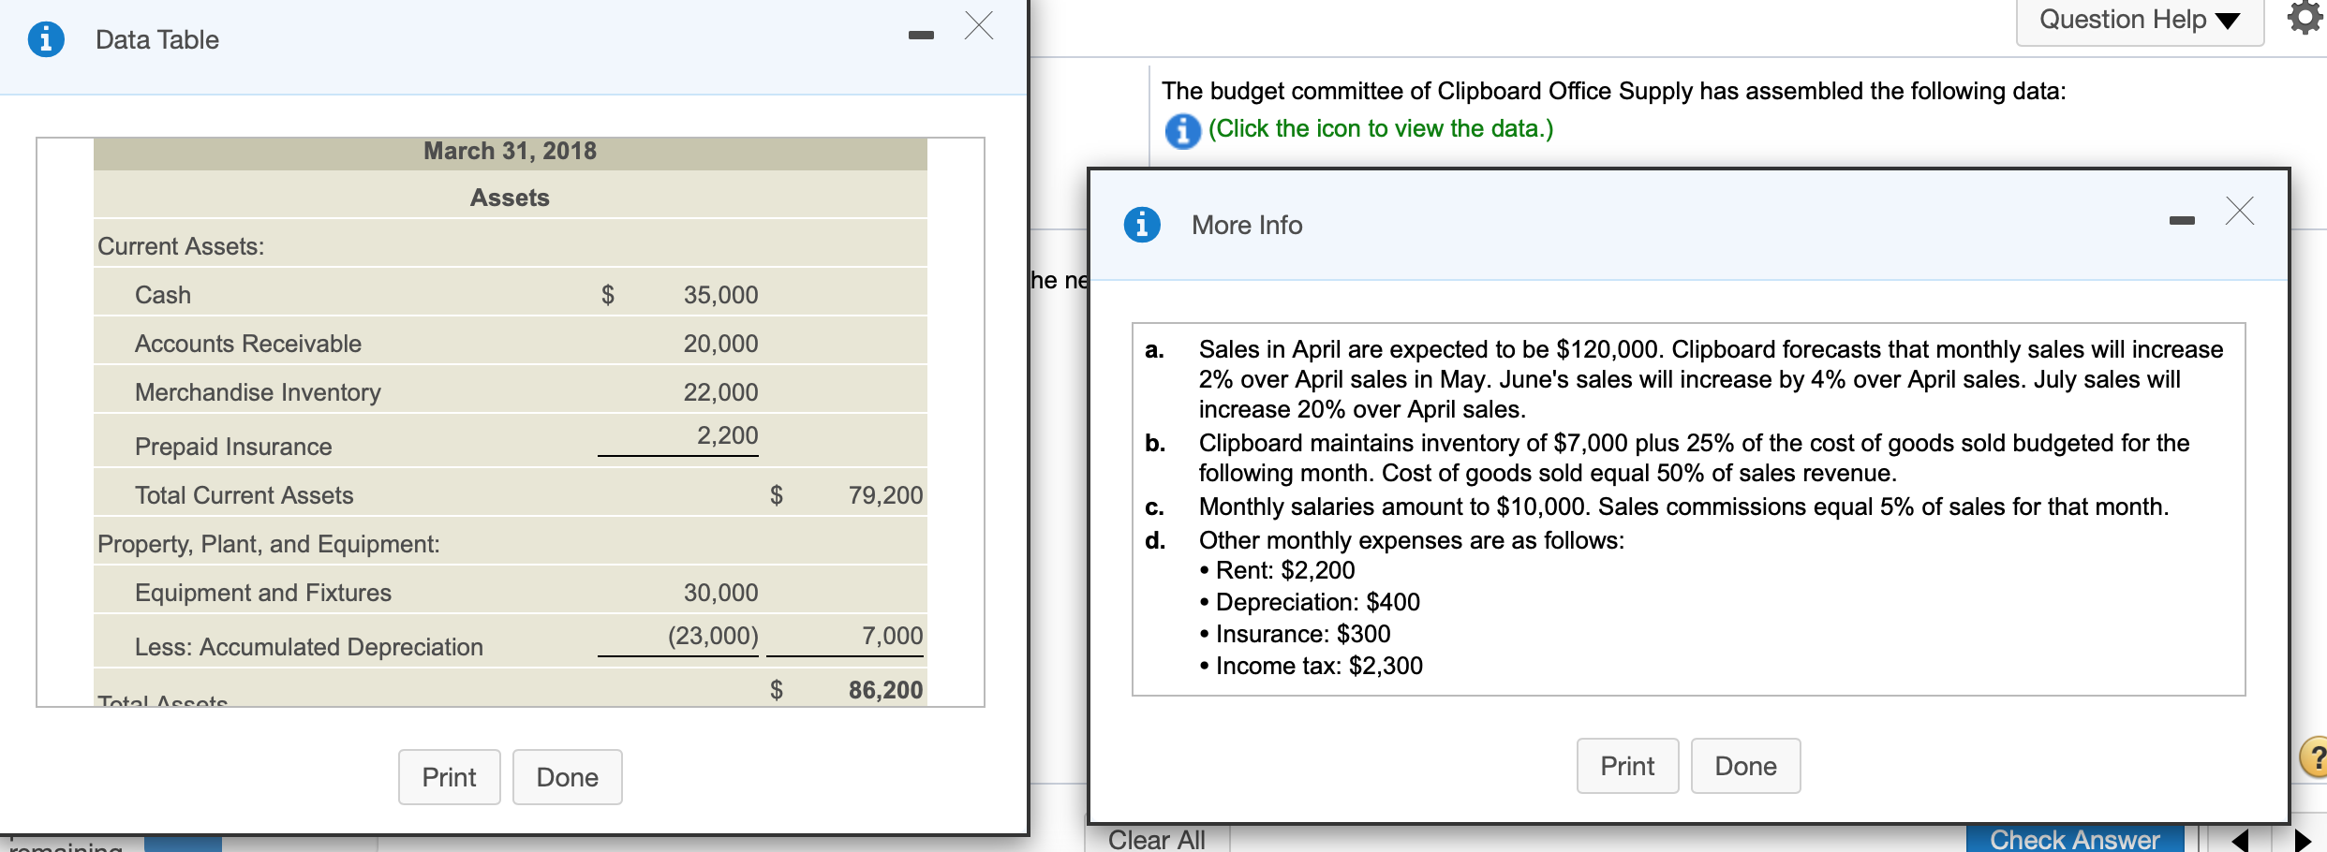Click the Question Help triangle arrow
Screen dimensions: 2327x852
click(2228, 21)
